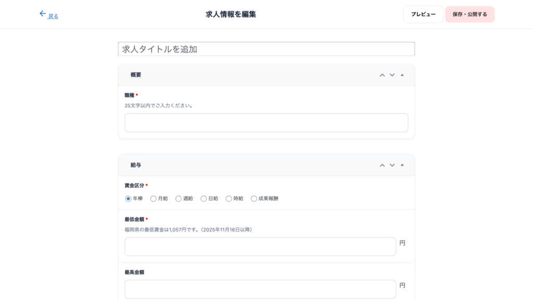Choose 週給 as wage type

click(179, 198)
